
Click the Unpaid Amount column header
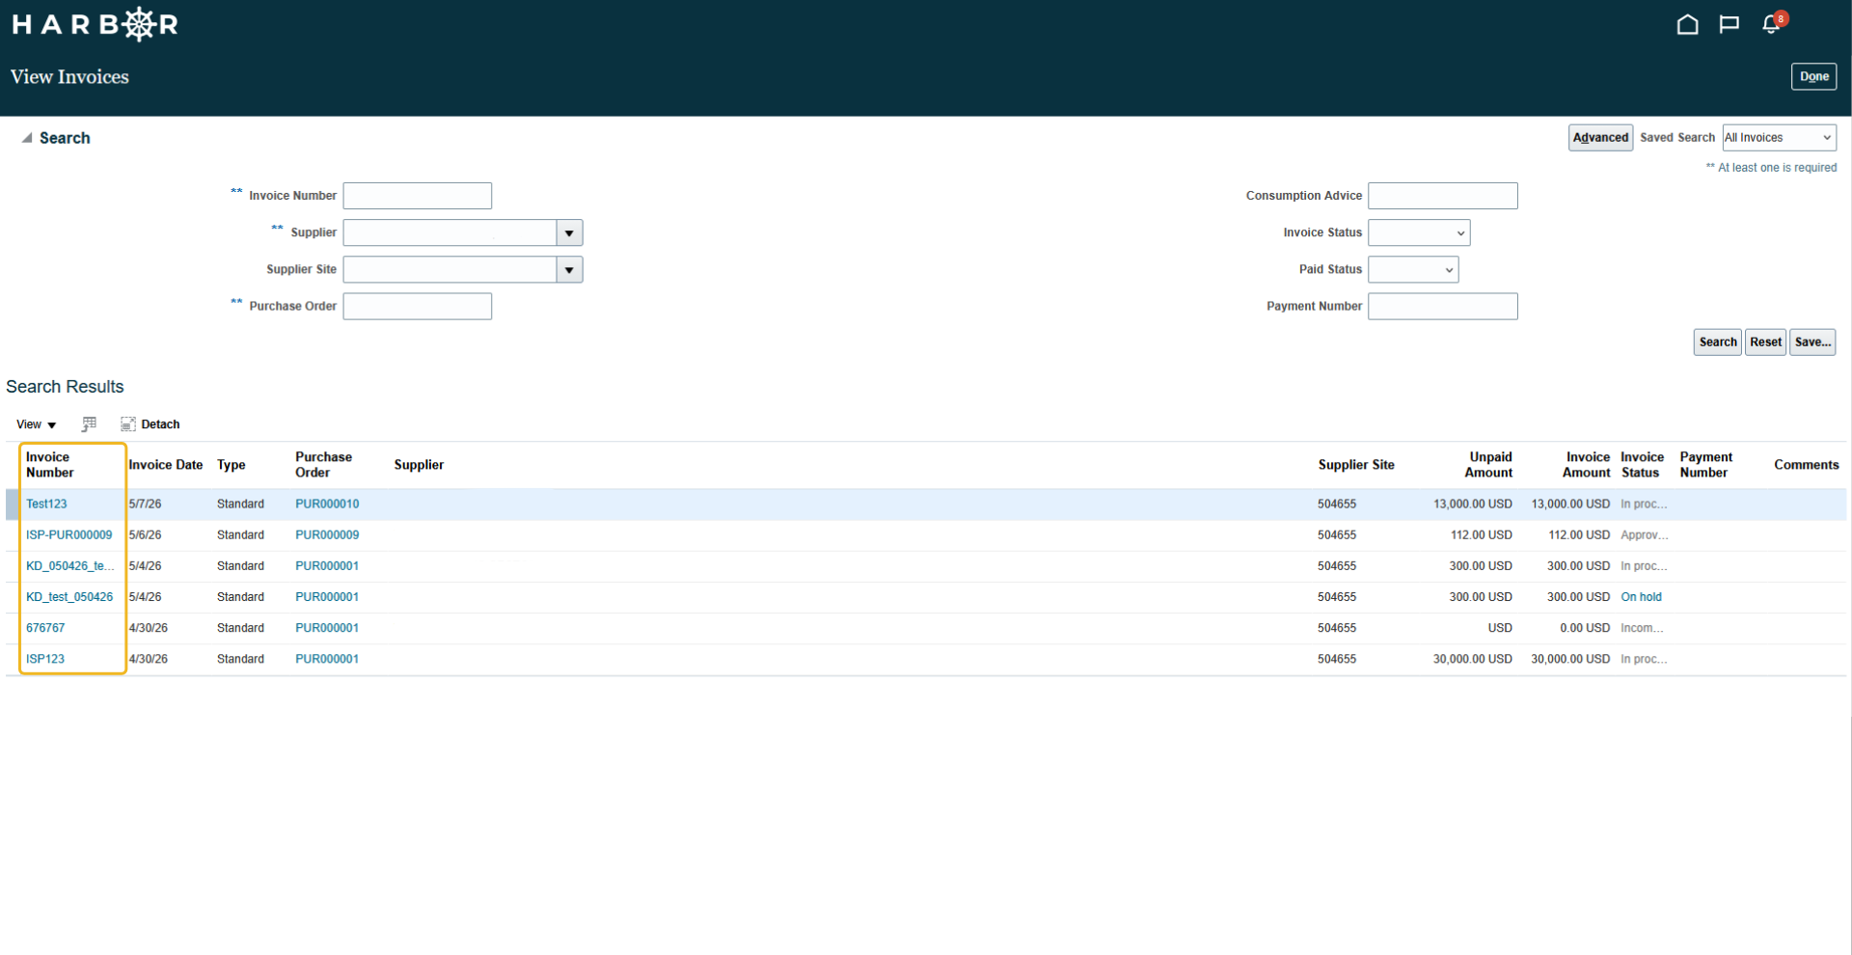pyautogui.click(x=1489, y=465)
